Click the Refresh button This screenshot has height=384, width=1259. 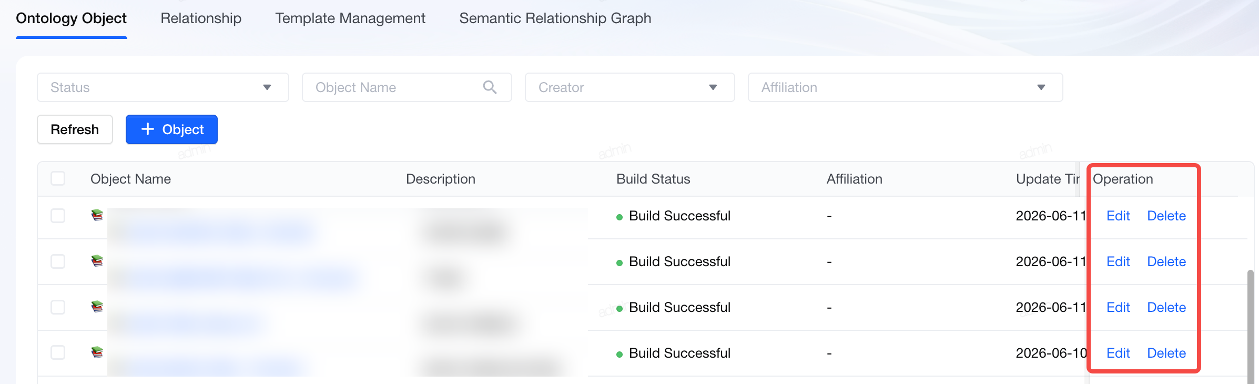[x=75, y=129]
